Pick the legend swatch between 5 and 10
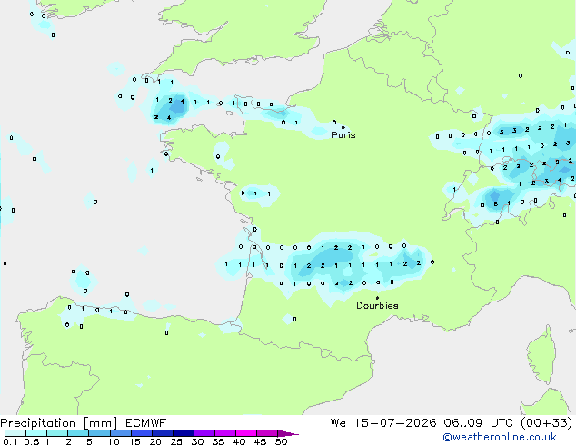The image size is (576, 445). tap(99, 433)
